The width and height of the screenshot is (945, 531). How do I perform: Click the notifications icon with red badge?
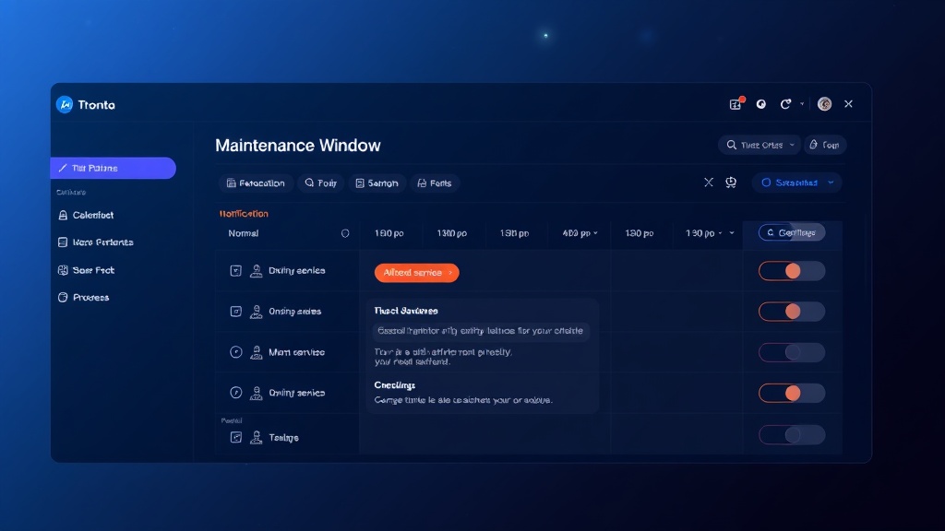(734, 104)
